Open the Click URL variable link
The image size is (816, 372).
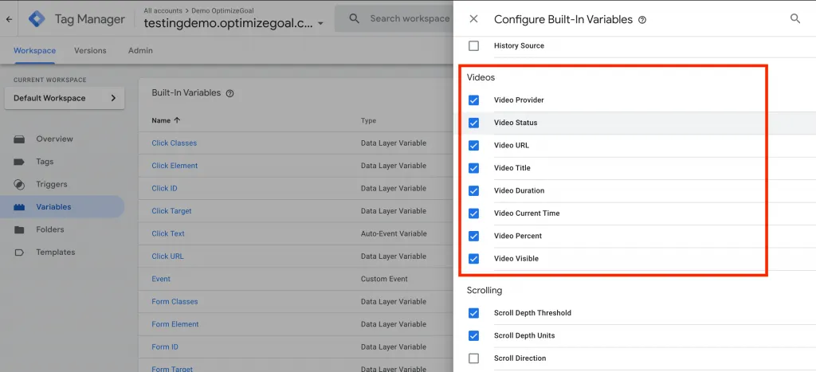167,256
